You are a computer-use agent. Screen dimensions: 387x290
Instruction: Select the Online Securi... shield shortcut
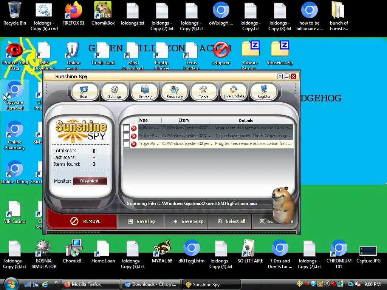coord(73,56)
